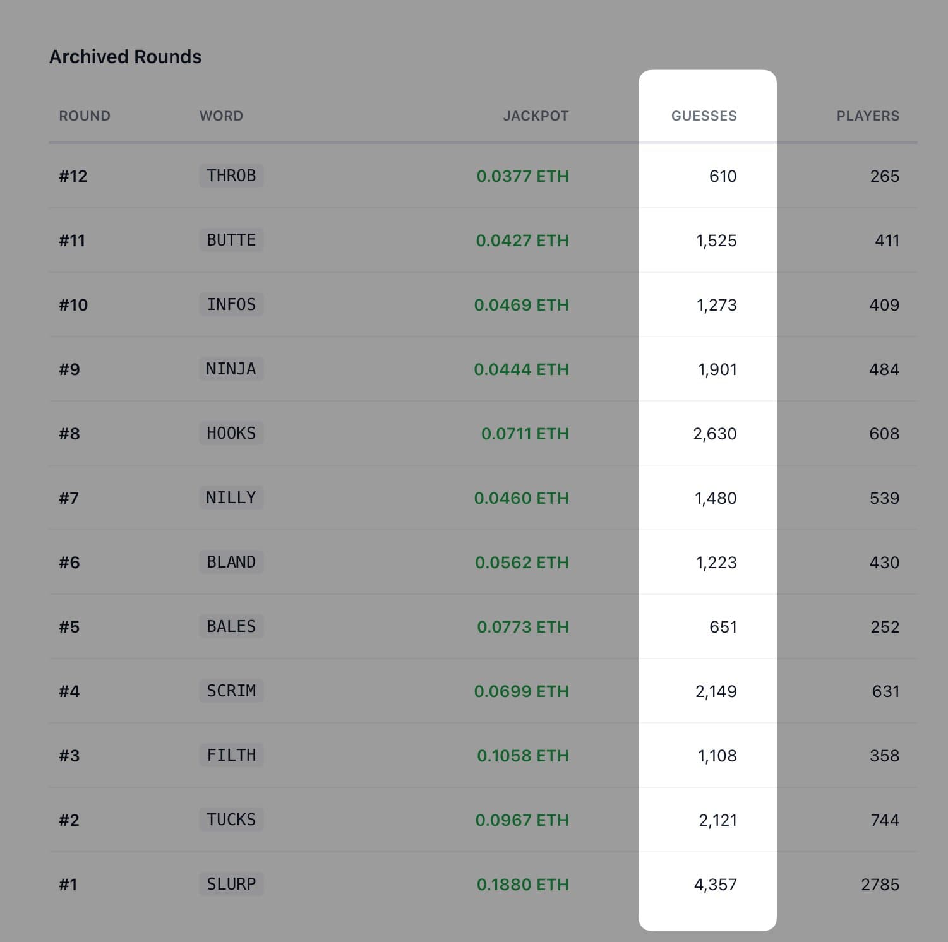The height and width of the screenshot is (942, 948).
Task: Click the NINJA word tag
Action: tap(231, 369)
